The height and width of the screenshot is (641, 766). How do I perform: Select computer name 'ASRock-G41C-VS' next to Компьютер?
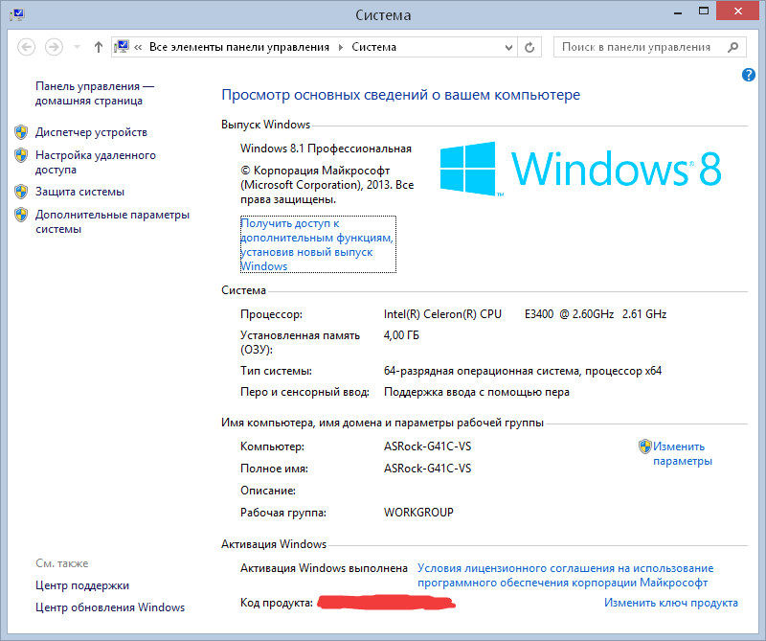pos(427,446)
